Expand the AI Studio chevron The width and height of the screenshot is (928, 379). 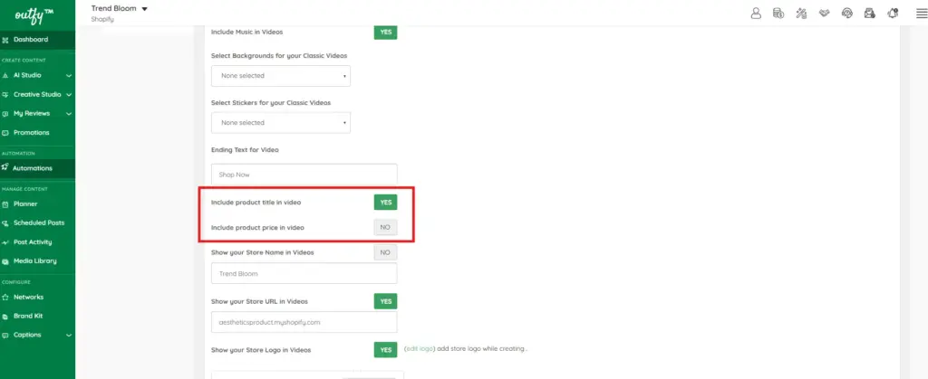click(x=69, y=76)
